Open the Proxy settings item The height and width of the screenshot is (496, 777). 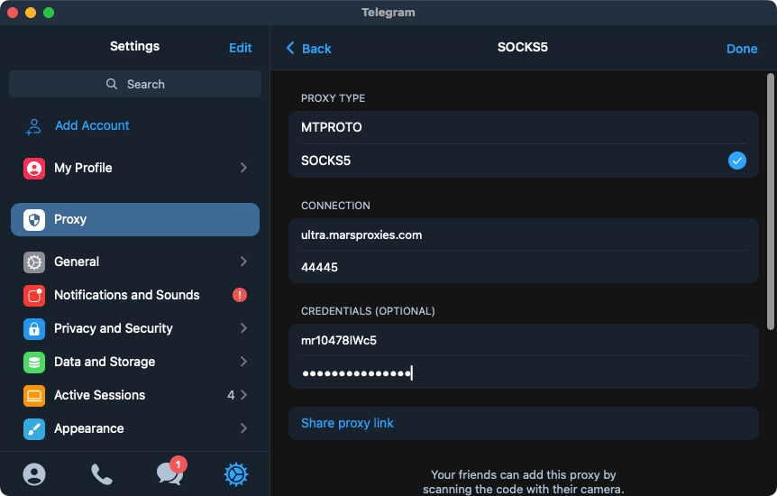pyautogui.click(x=135, y=220)
